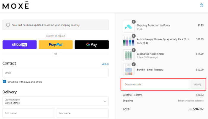208x119 pixels.
Task: Click the total amount $96.92
Action: 198,109
